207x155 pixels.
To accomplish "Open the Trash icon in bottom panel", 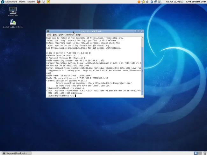I will 205,153.
